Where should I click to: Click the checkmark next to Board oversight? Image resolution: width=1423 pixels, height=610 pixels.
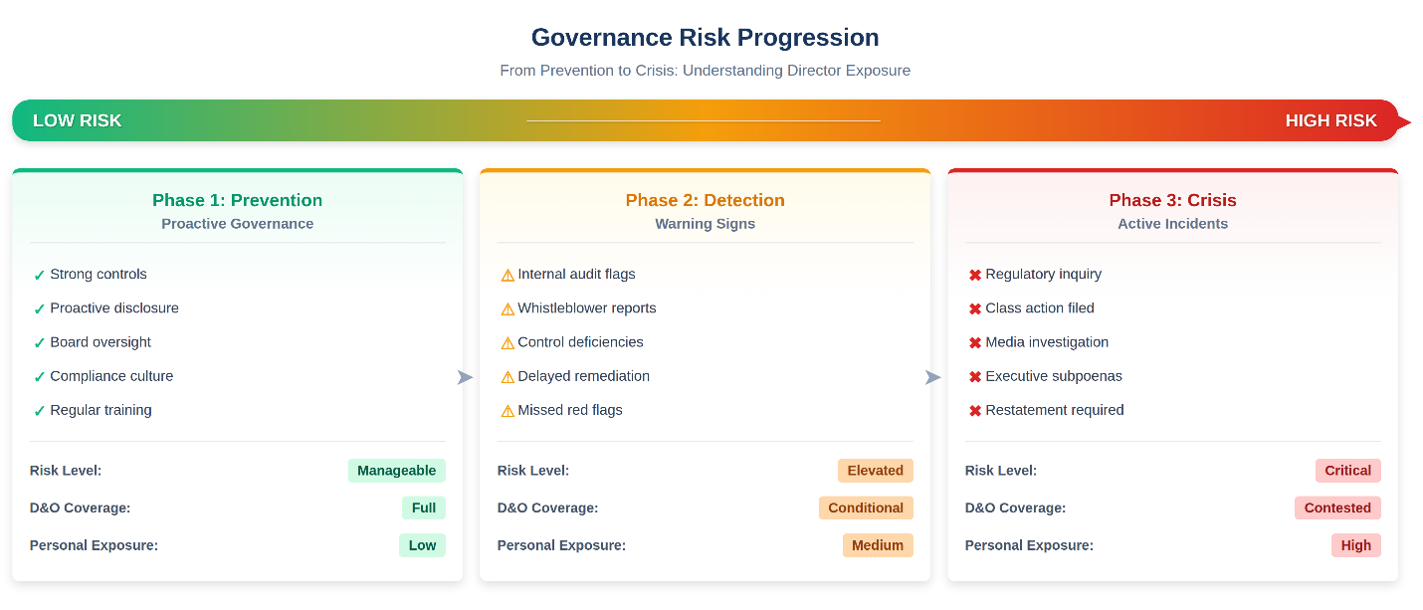[x=39, y=343]
